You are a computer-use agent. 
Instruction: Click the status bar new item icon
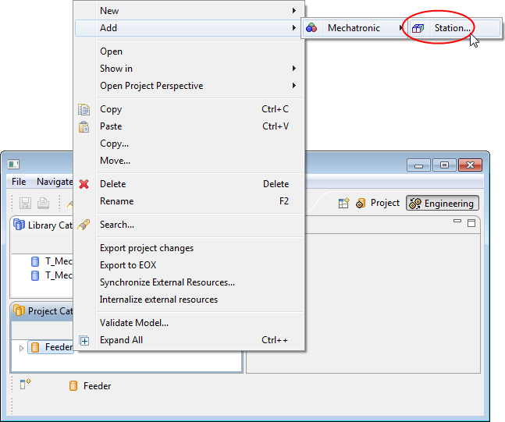click(25, 384)
